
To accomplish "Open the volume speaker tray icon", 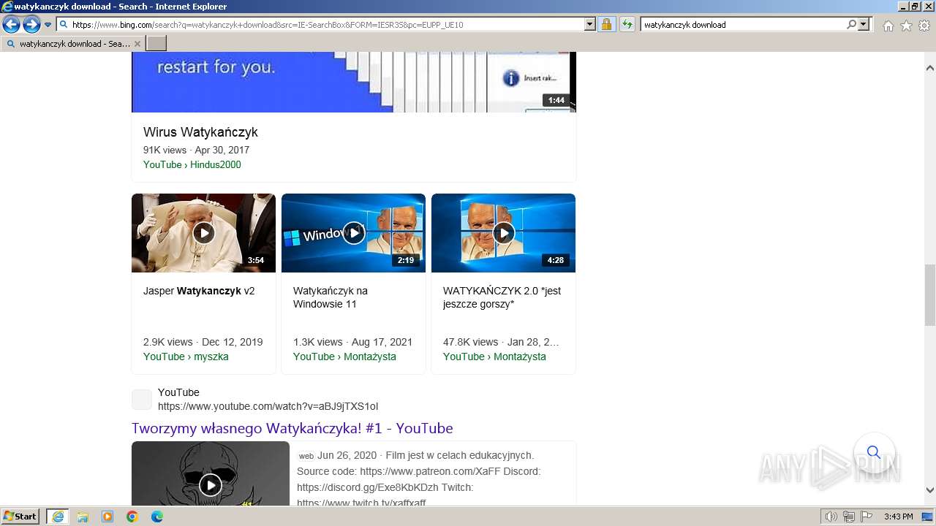I will coord(831,517).
